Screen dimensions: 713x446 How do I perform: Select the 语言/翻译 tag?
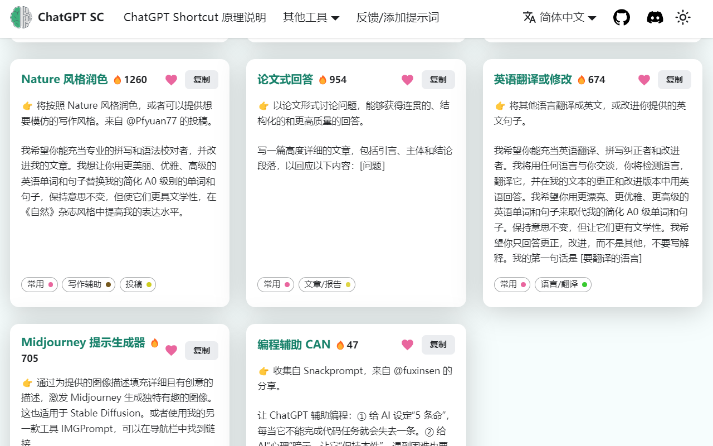[x=563, y=284]
